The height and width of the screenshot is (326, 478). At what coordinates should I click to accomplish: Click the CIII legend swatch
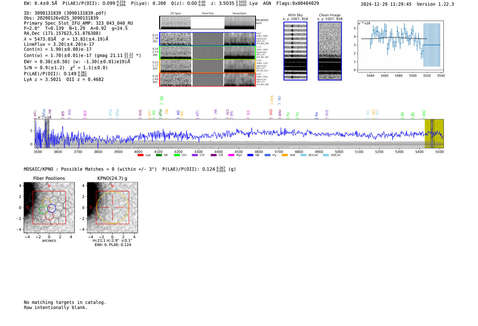[214, 155]
